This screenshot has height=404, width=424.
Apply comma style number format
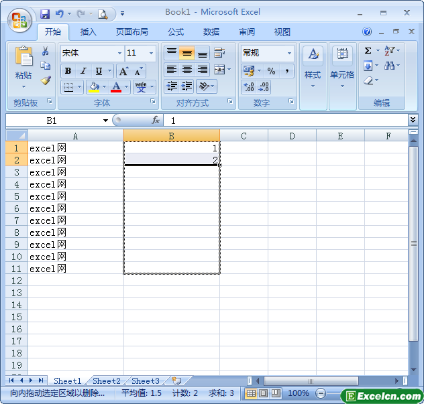[286, 71]
